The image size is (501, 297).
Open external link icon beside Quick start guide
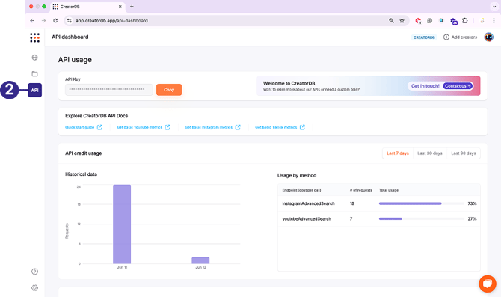click(99, 127)
